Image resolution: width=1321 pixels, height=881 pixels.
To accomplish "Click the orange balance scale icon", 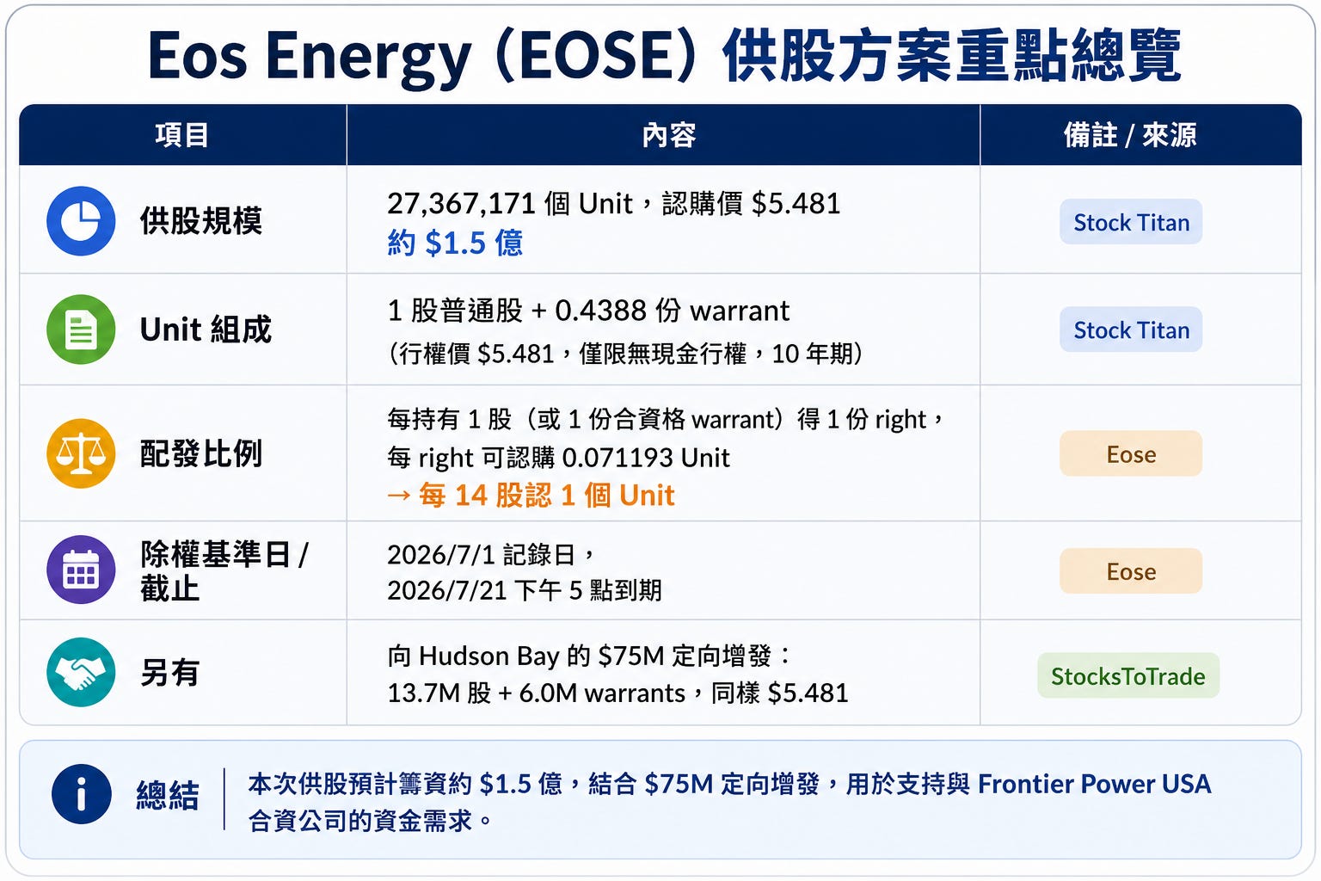I will [81, 453].
